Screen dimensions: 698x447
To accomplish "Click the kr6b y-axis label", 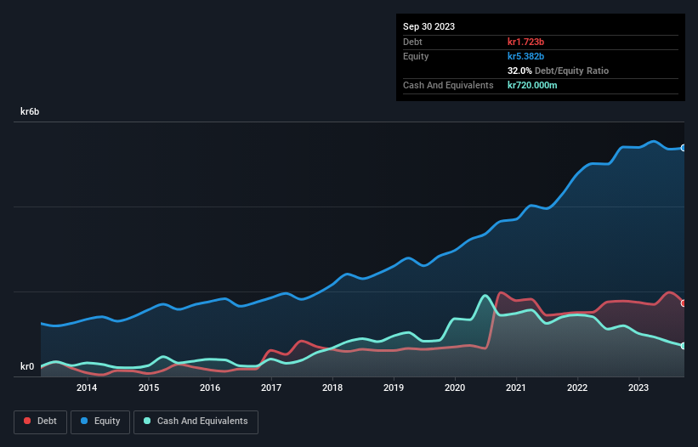I will 30,111.
